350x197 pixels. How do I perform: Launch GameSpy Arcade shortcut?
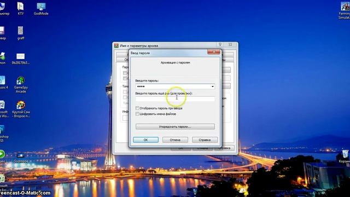click(21, 85)
